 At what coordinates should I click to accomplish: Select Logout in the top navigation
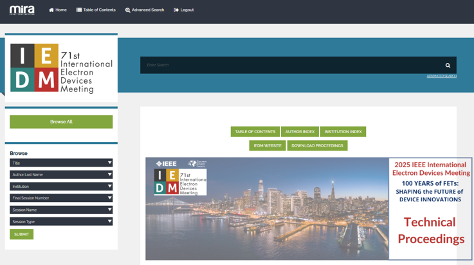[183, 10]
